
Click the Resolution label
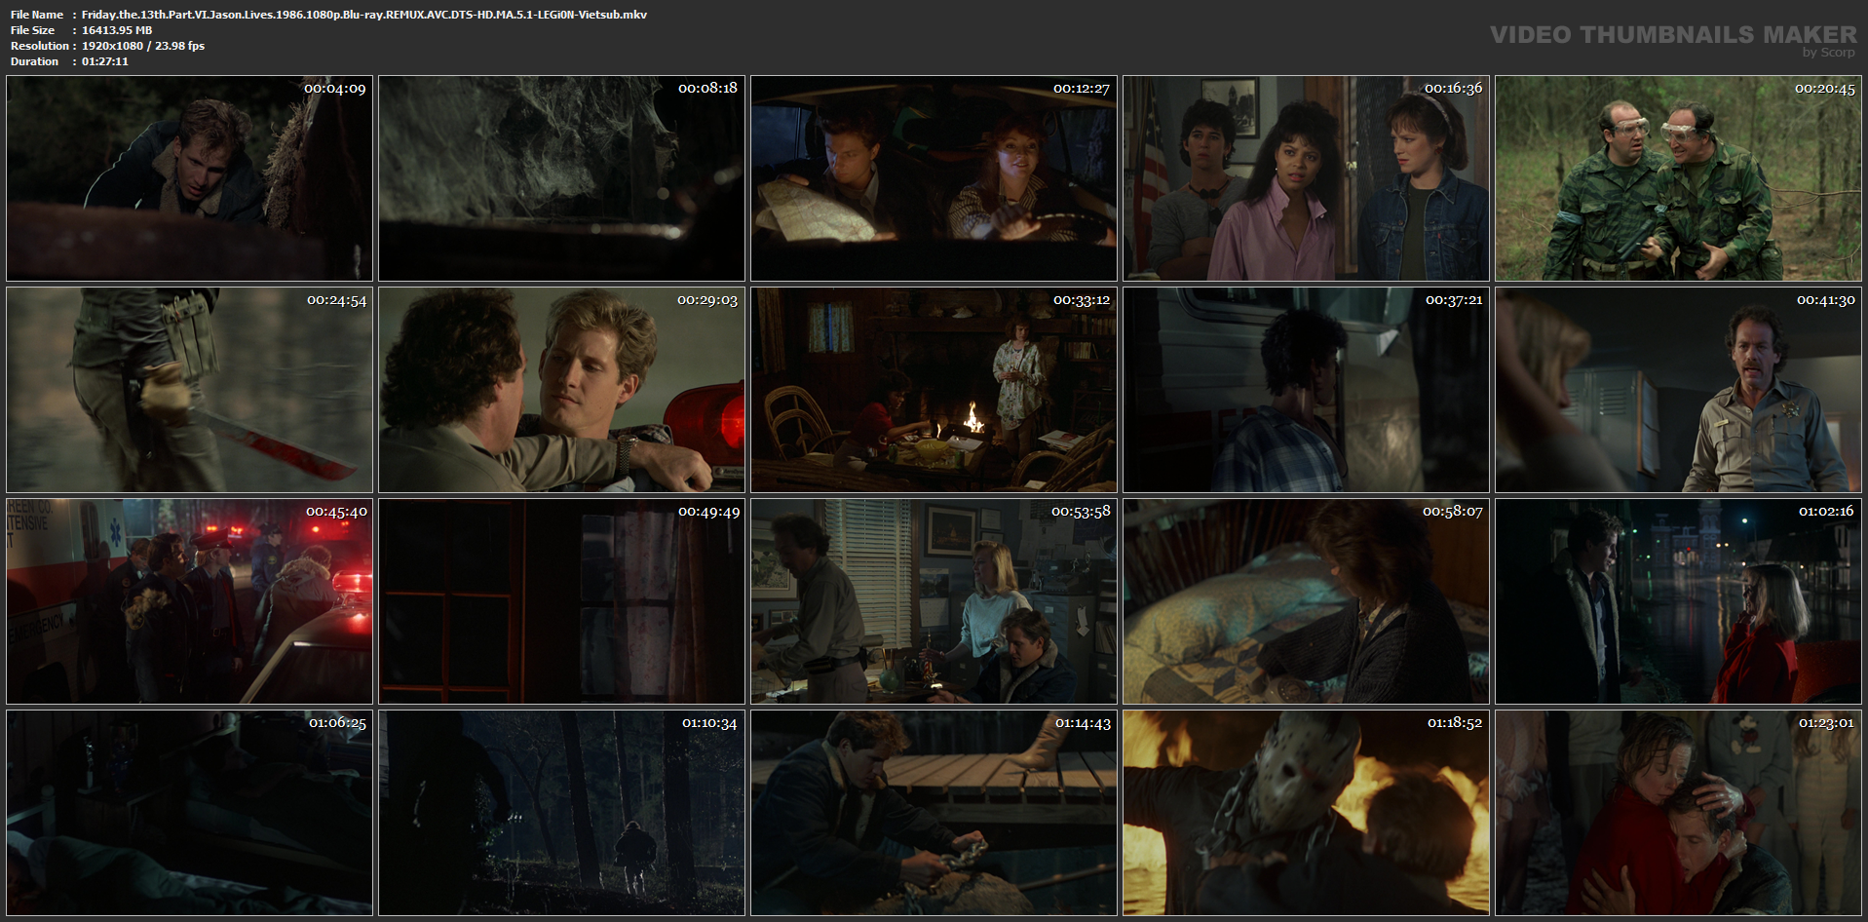(x=40, y=46)
